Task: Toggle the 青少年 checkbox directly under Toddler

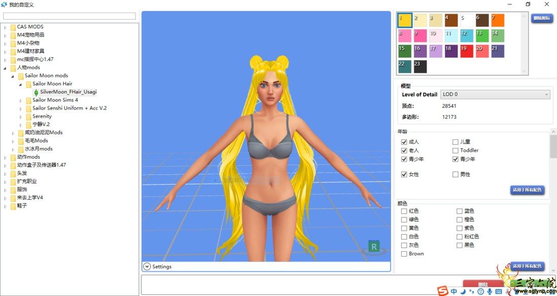Action: 455,159
